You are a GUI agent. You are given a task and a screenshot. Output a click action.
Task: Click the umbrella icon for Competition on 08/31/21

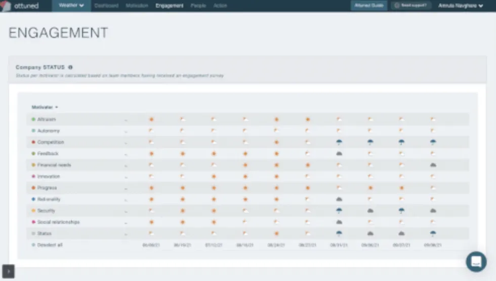[x=339, y=143]
